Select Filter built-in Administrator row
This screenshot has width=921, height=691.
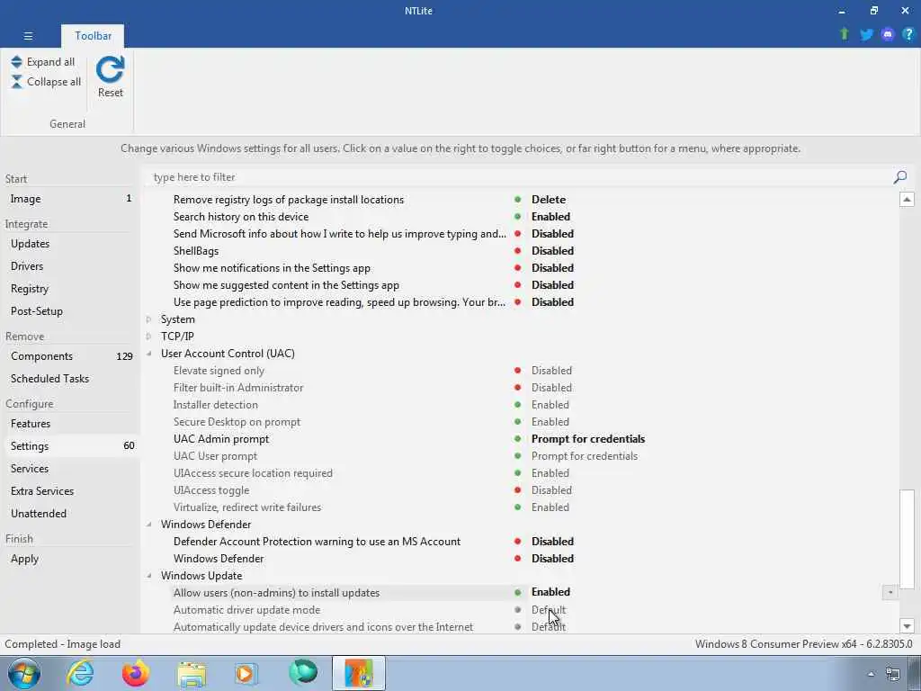coord(520,388)
